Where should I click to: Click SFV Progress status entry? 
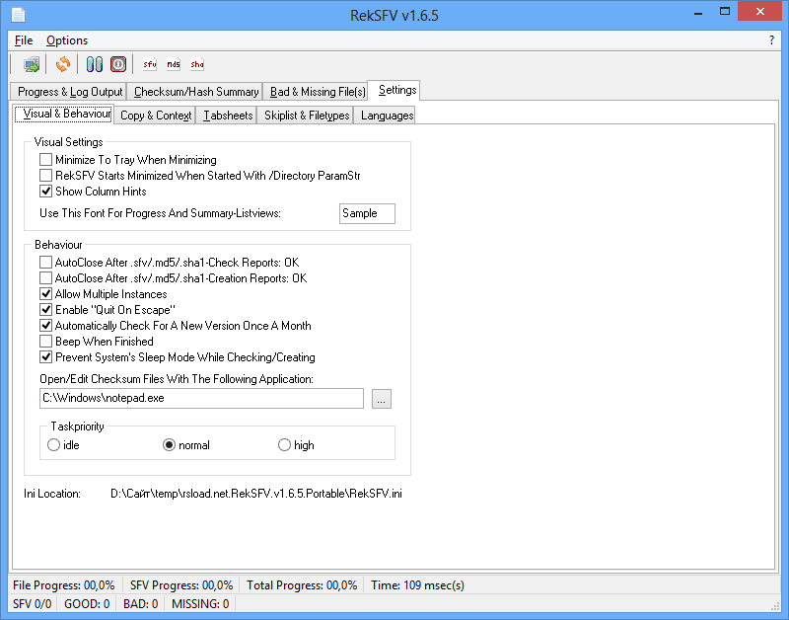click(181, 585)
